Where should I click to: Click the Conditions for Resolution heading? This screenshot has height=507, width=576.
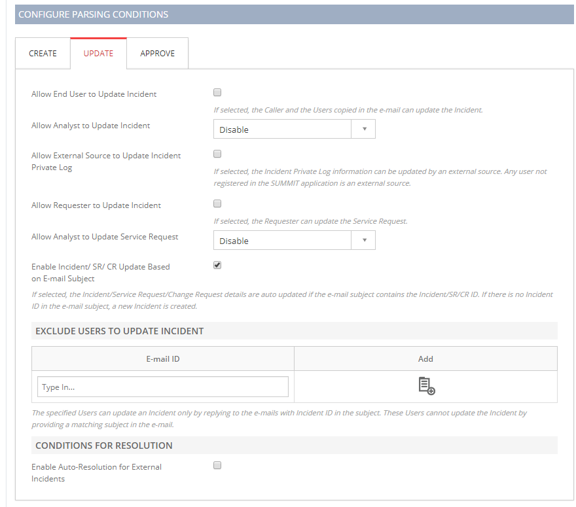click(103, 446)
